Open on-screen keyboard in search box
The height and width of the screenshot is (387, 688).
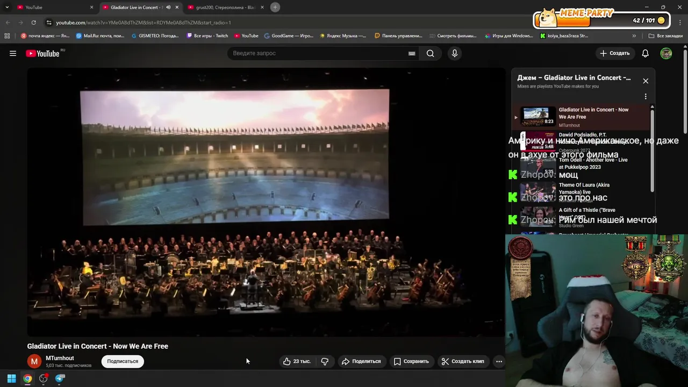(x=412, y=53)
